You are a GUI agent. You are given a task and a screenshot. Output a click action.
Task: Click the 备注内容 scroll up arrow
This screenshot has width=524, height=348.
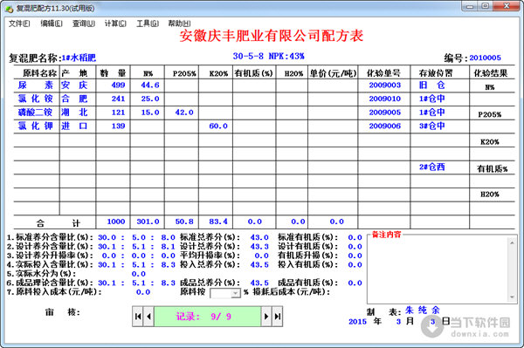512,242
